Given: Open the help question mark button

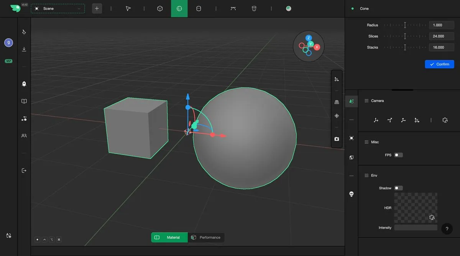Looking at the screenshot, I should (447, 229).
